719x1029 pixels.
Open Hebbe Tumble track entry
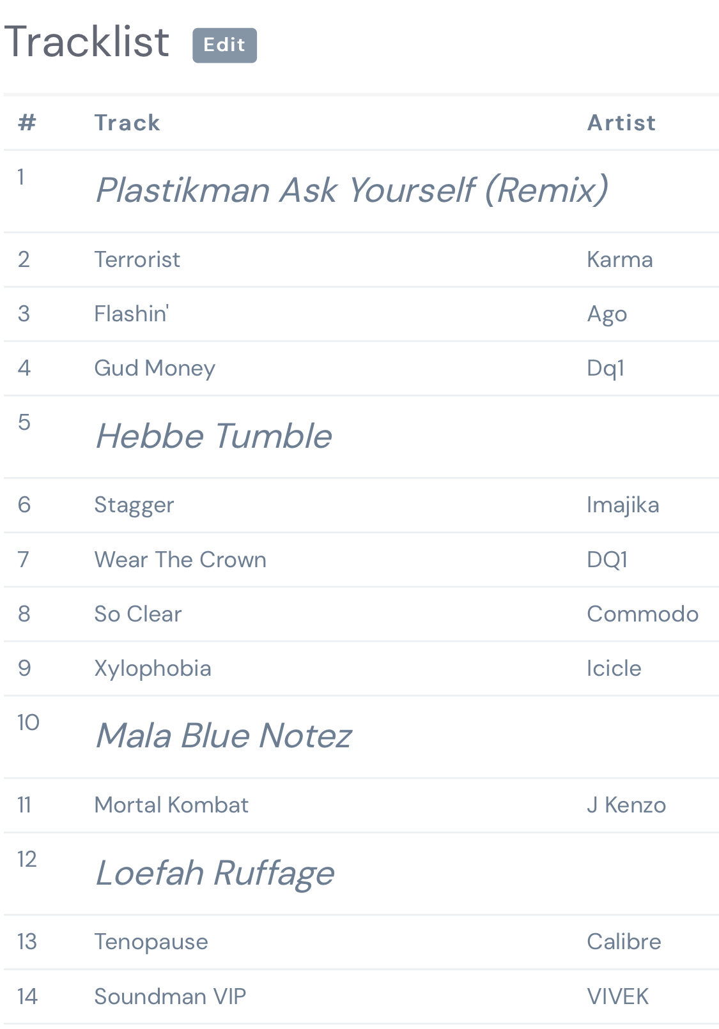(x=213, y=436)
